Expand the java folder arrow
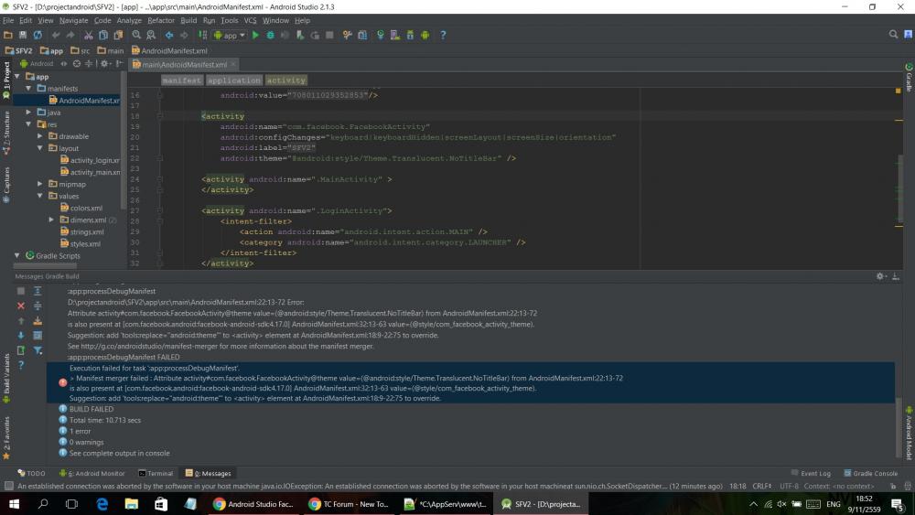Viewport: 915px width, 515px height. point(28,112)
